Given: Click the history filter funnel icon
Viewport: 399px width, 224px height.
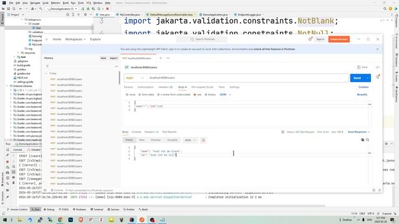Looking at the screenshot, I should 47,67.
